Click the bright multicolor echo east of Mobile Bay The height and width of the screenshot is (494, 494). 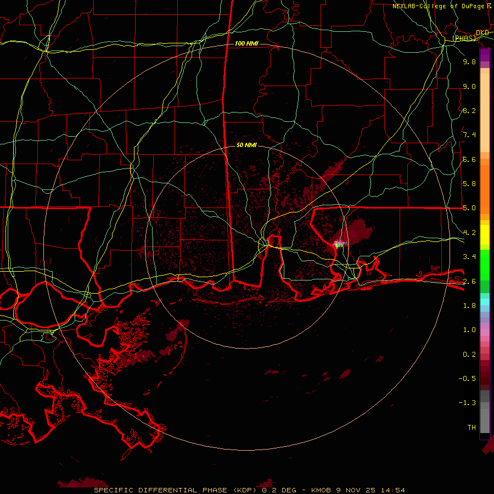(x=339, y=244)
